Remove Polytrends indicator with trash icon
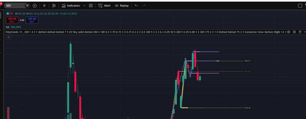The width and height of the screenshot is (306, 119). point(300,32)
